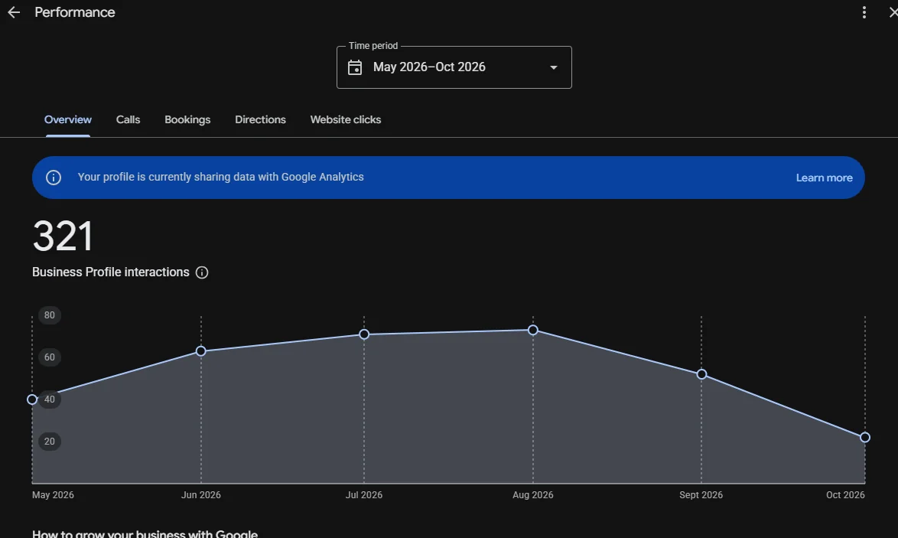Click the Business Profile interactions label
Image resolution: width=898 pixels, height=538 pixels.
(111, 272)
